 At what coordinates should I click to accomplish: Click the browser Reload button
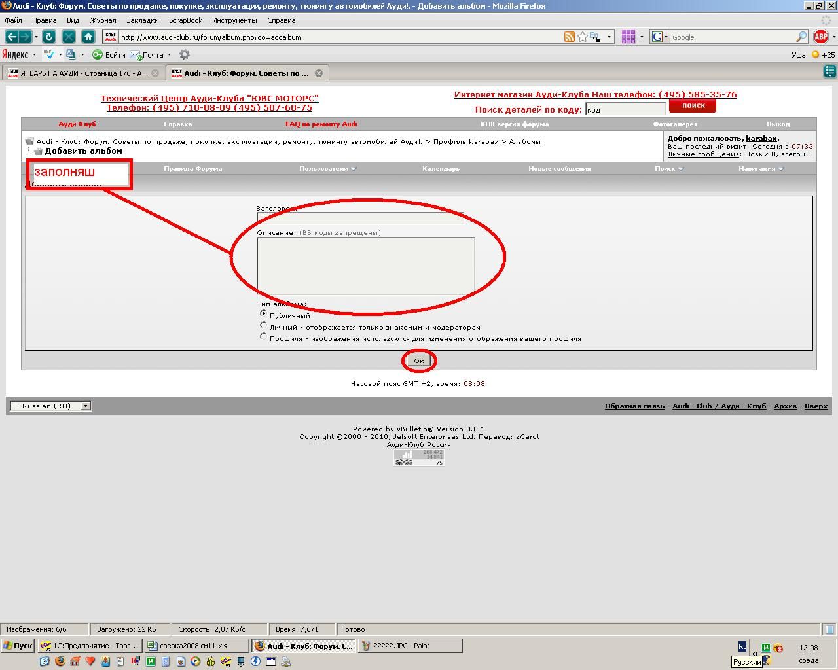(48, 37)
